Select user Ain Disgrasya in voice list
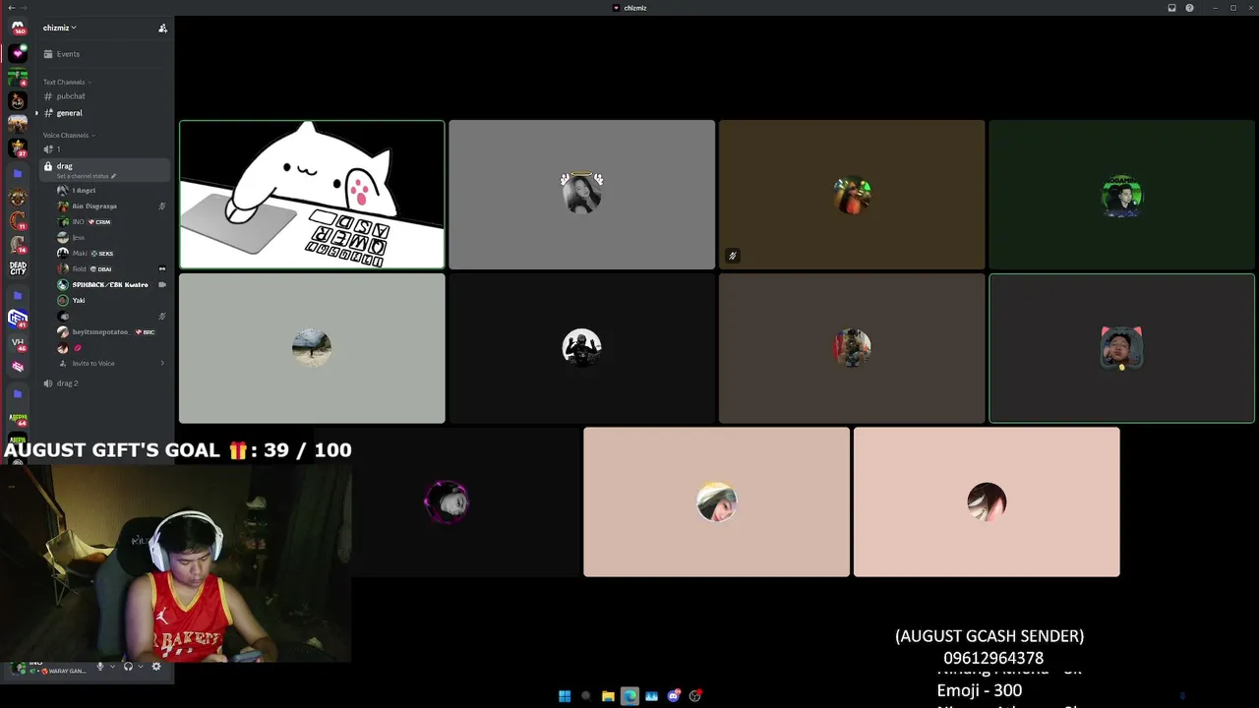The width and height of the screenshot is (1259, 708). pyautogui.click(x=111, y=206)
